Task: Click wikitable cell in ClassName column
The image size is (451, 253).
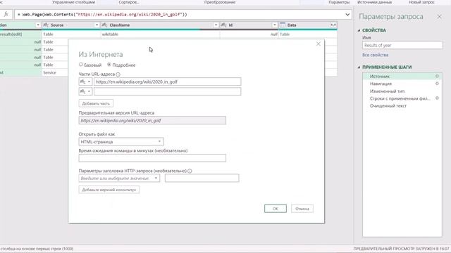Action: click(x=160, y=34)
